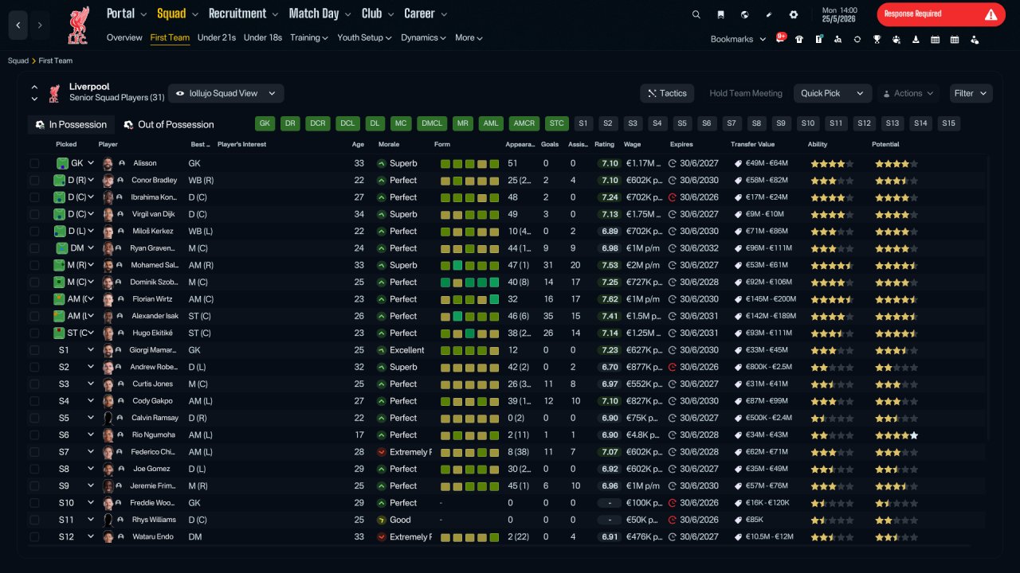Viewport: 1020px width, 573px height.
Task: Click the contract expiry icon for Andrew Robertson
Action: (673, 367)
